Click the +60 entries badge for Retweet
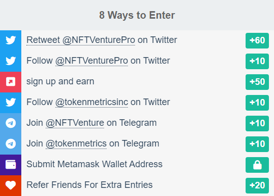Screen dimensions: 274x196 click(x=257, y=40)
